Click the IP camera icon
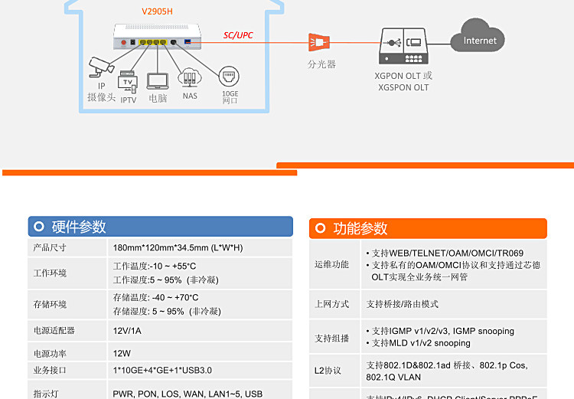Screen dimensions: 574x399 (x=101, y=67)
